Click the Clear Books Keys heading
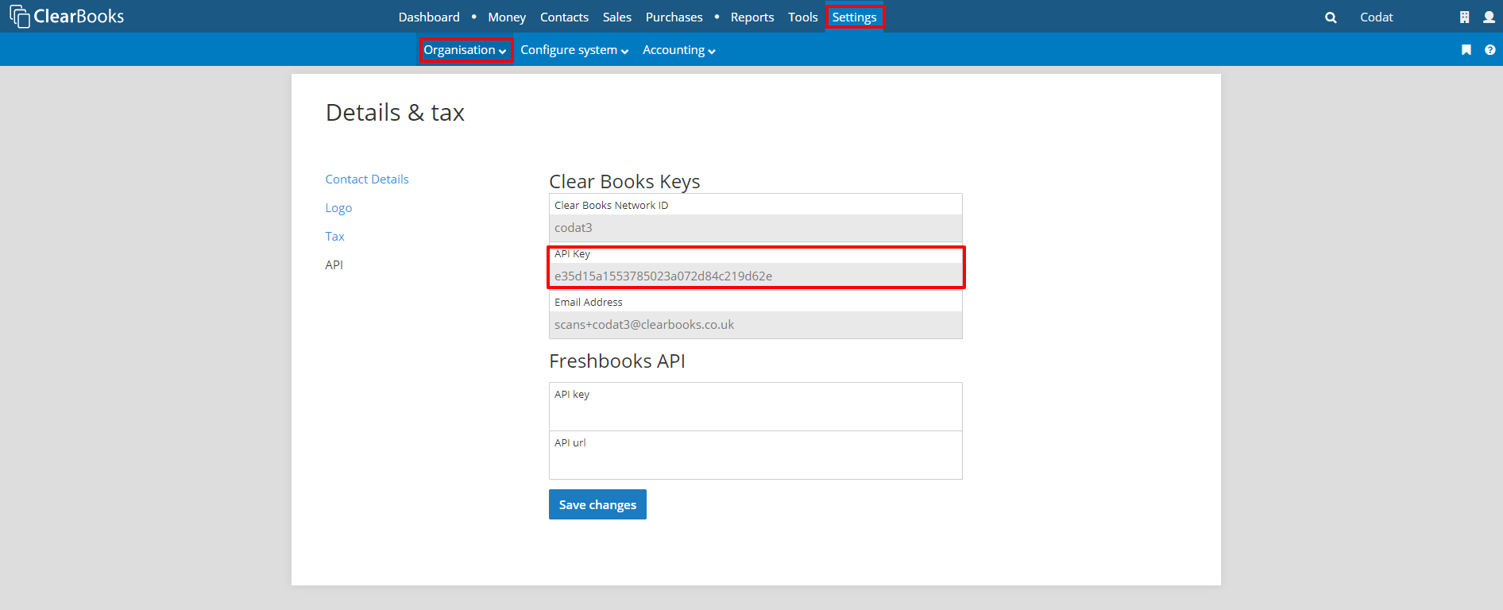1503x610 pixels. 624,182
